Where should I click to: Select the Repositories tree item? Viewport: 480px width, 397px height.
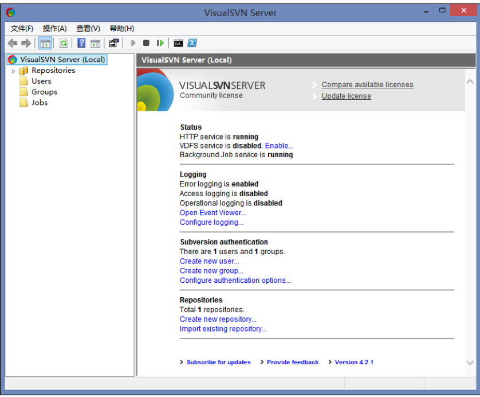(53, 71)
